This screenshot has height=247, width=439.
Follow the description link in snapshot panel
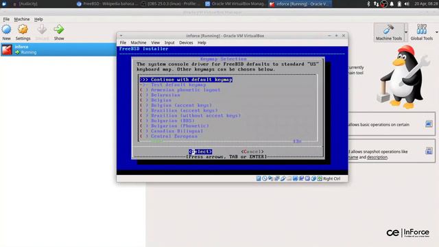click(377, 157)
